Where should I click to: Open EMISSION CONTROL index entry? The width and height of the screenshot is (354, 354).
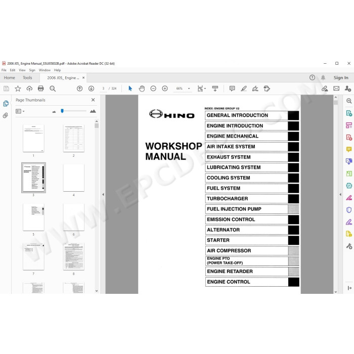tap(252, 219)
